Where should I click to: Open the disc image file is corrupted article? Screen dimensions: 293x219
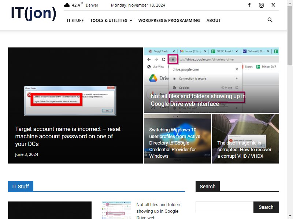tap(244, 150)
